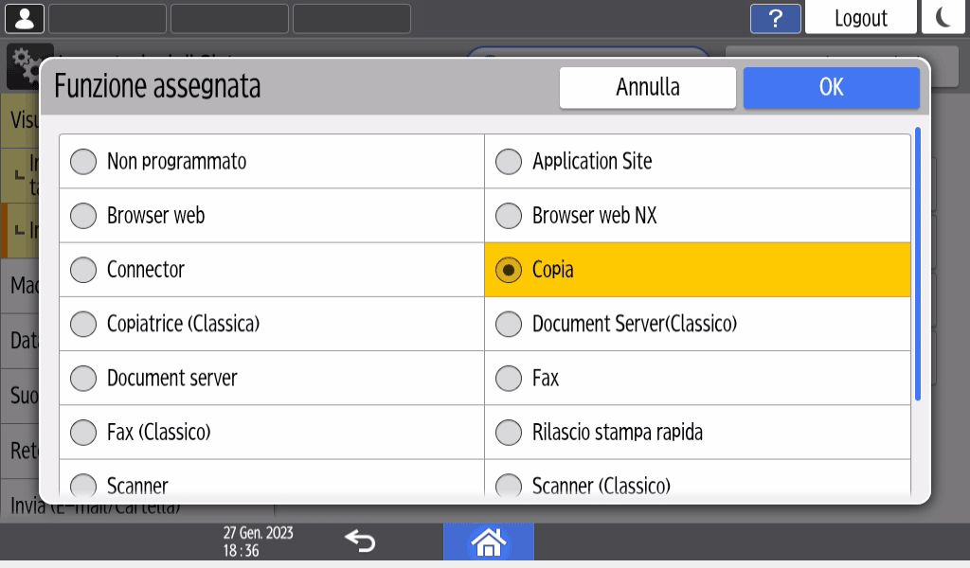This screenshot has height=568, width=970.
Task: Select the Browser web option
Action: (x=84, y=216)
